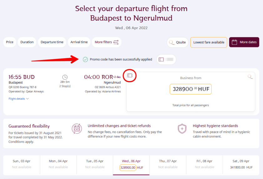Click the hygiene standards shield icon
263x179 pixels.
[182, 129]
